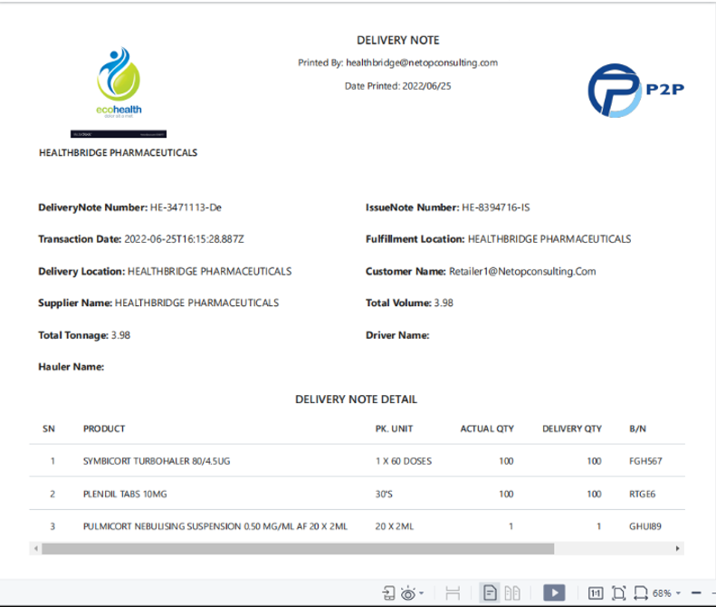Viewport: 716px width, 607px height.
Task: Click the DELIVERY QTY column header
Action: click(572, 429)
